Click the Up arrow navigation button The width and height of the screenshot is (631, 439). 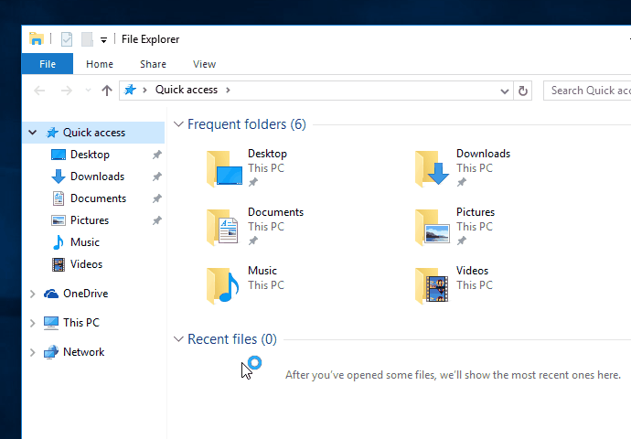point(107,91)
